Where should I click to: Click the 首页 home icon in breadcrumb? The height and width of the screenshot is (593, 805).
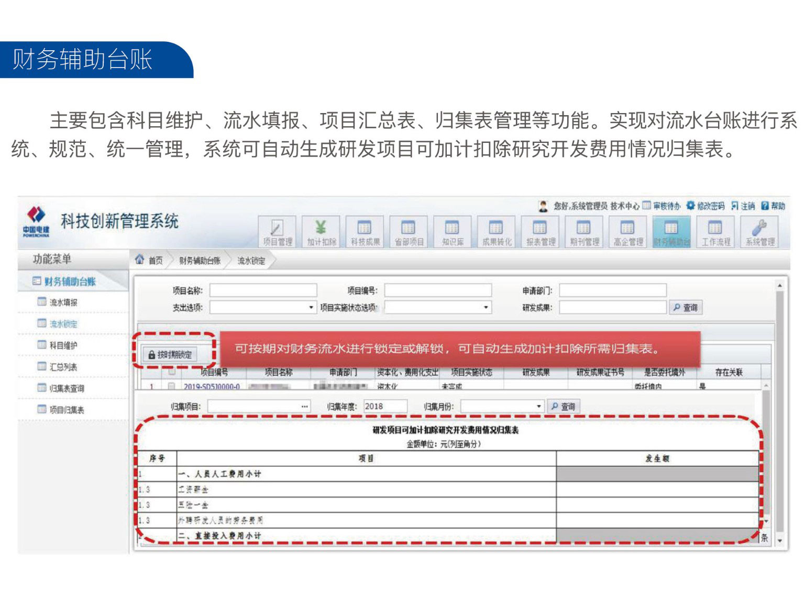point(140,260)
